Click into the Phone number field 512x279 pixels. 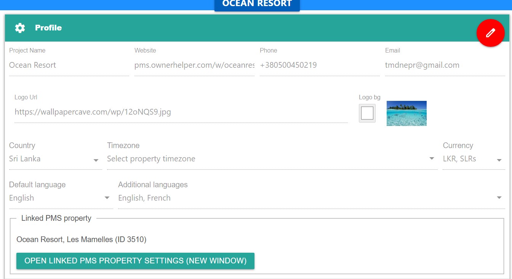319,65
